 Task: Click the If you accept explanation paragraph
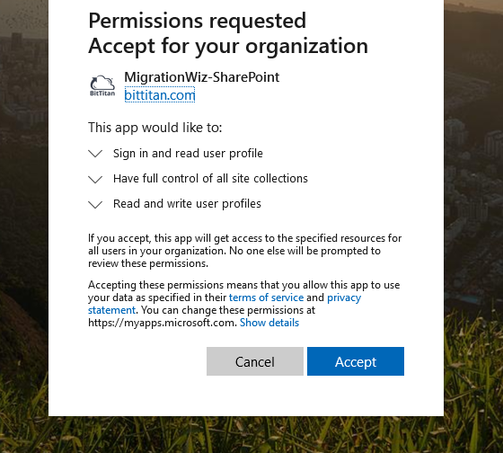click(x=244, y=251)
